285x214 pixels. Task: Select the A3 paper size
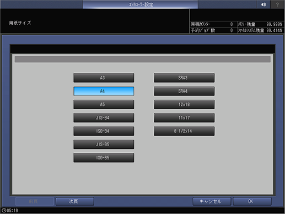(x=104, y=78)
